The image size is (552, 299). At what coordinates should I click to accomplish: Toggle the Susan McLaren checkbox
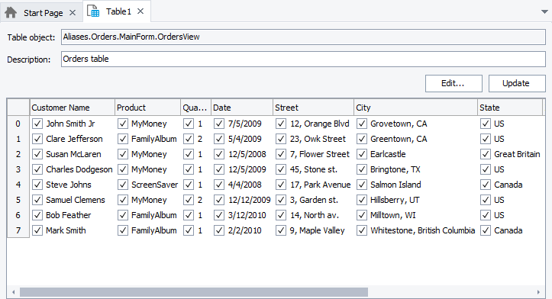[x=37, y=154]
